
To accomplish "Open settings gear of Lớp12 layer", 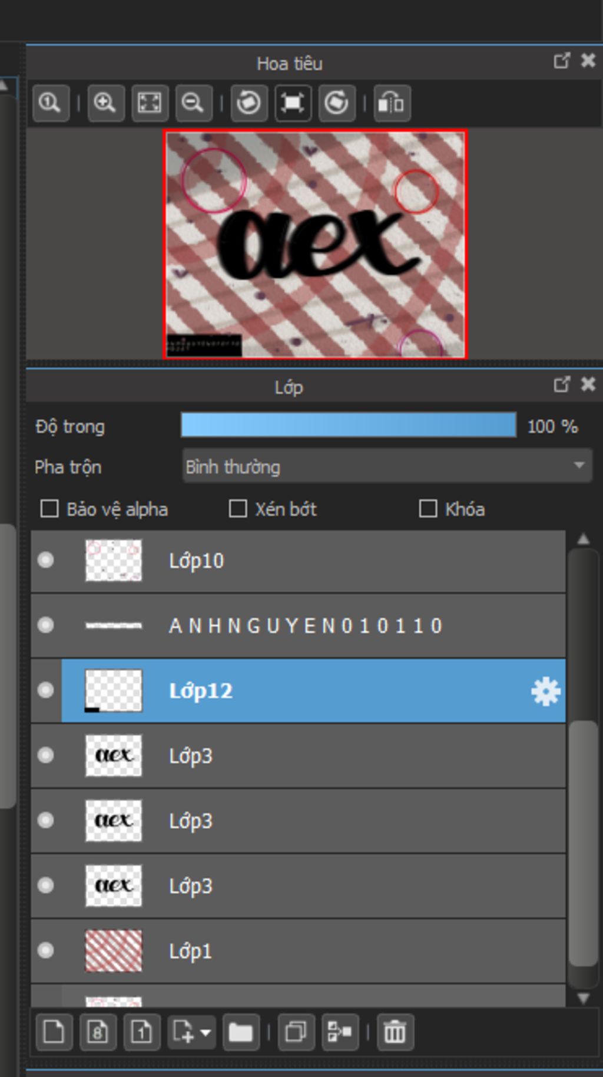I will click(545, 691).
